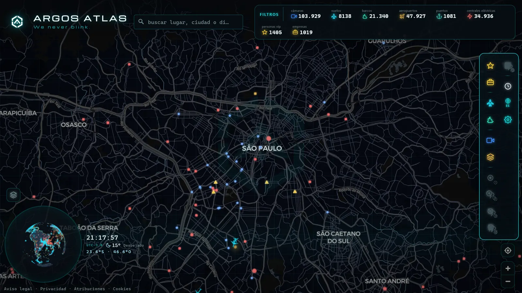Click the mini globe overview

(x=43, y=244)
